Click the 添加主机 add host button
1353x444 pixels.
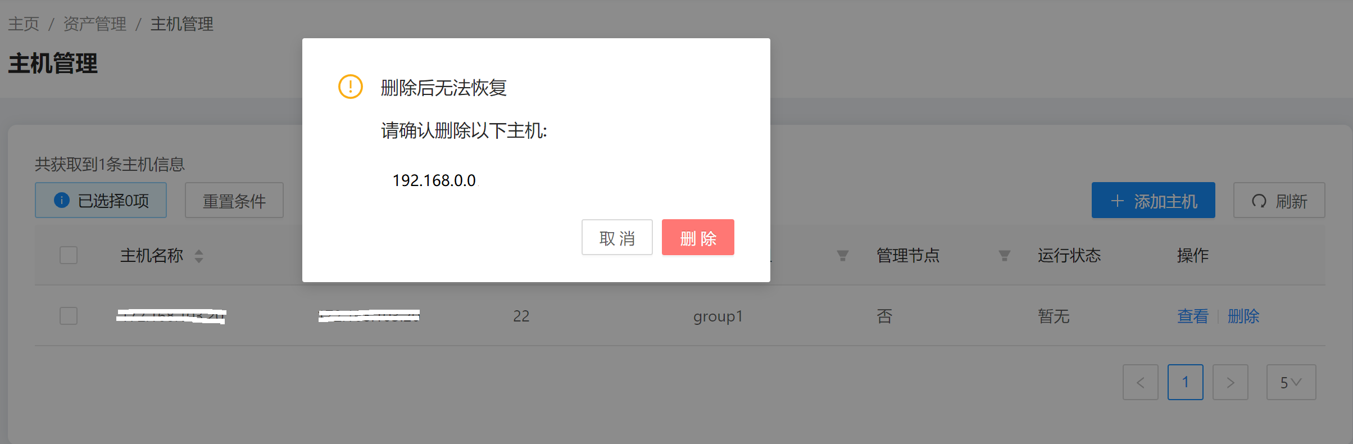[1153, 201]
